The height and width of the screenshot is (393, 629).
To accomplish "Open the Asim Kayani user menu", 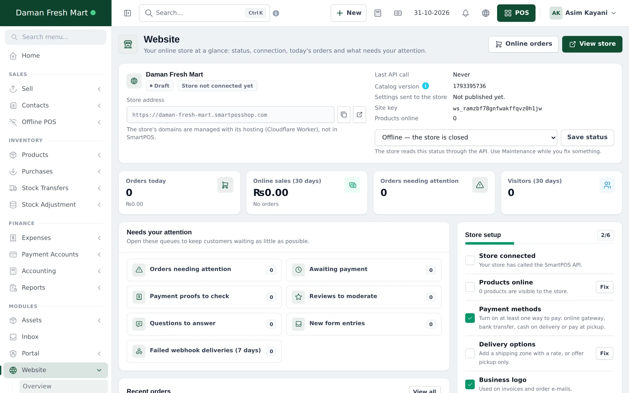I will (583, 13).
